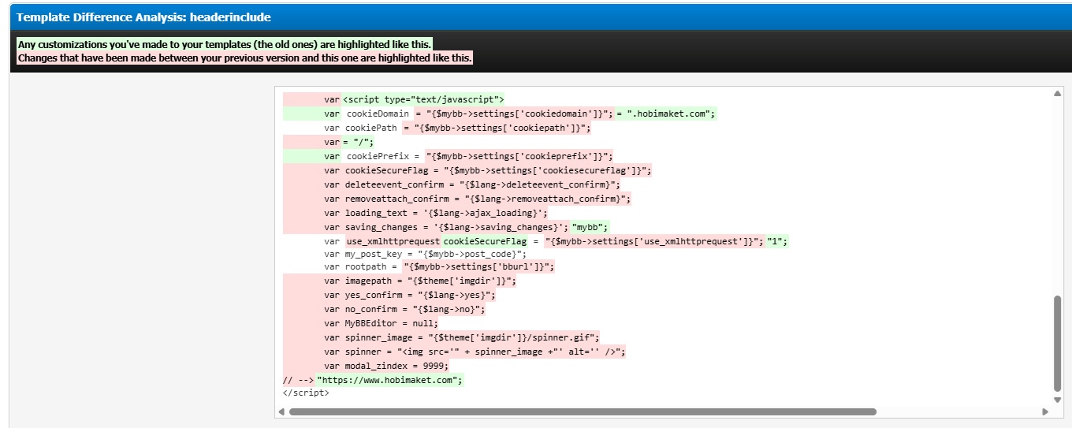The image size is (1072, 428).
Task: Click the "mybb" green highlighted value
Action: pos(590,227)
